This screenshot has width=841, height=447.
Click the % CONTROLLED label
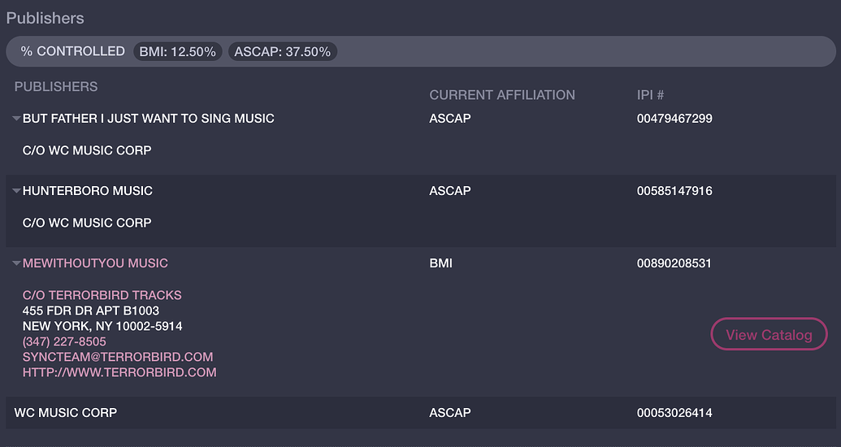coord(73,51)
